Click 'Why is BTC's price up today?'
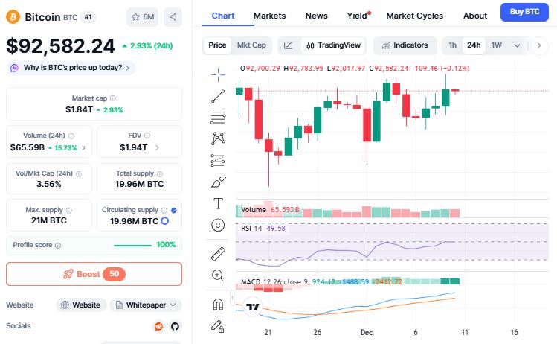Viewport: 557px width, 344px height. coord(71,68)
